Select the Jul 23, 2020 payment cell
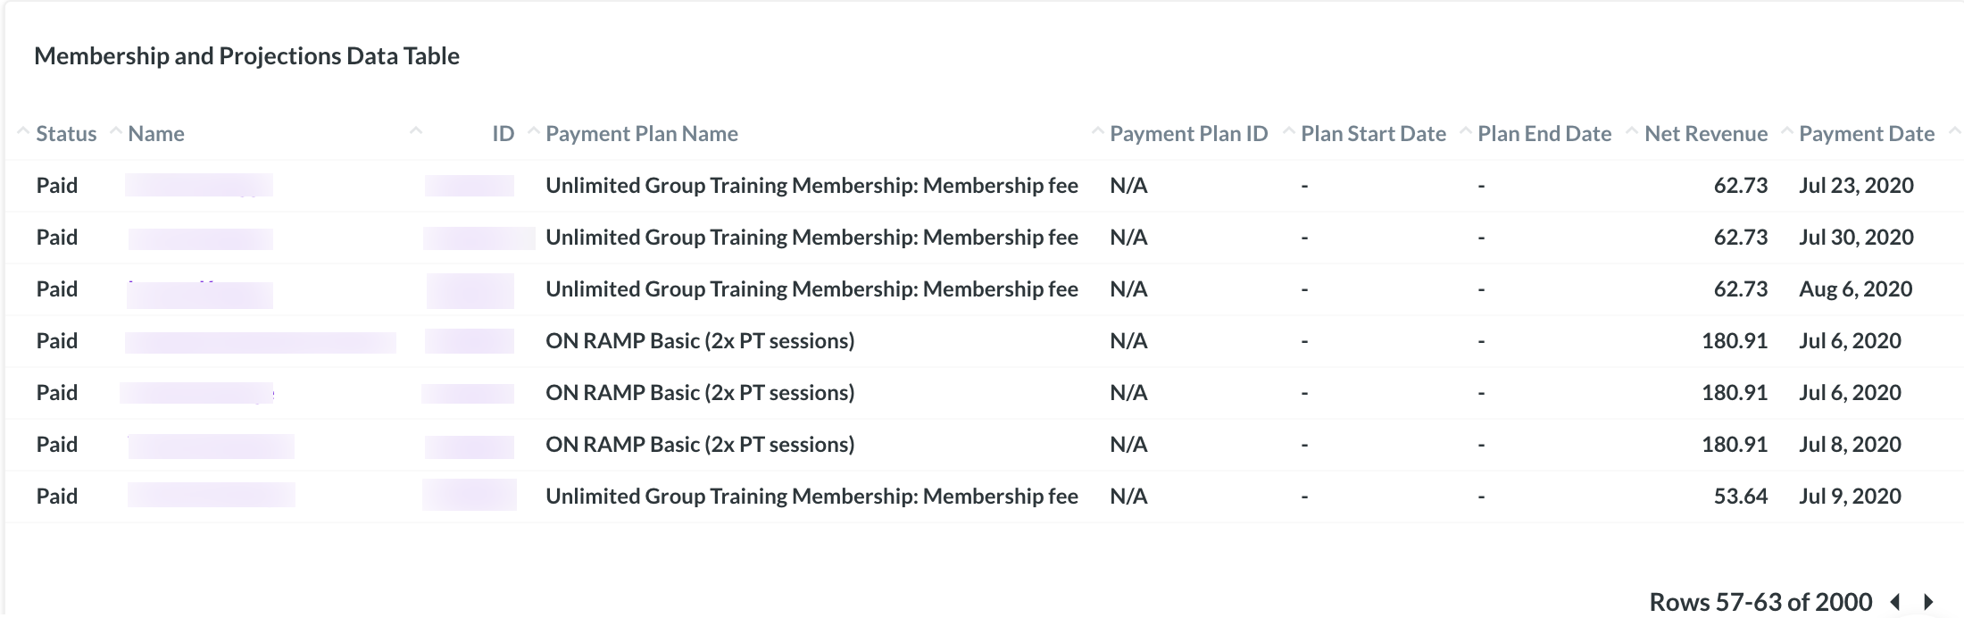 pos(1856,186)
